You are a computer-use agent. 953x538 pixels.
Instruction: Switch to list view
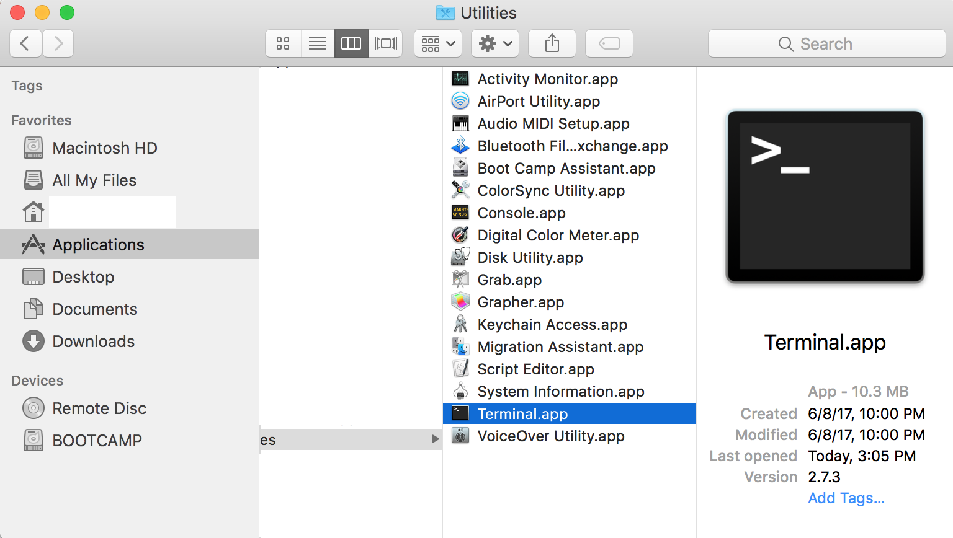[318, 43]
